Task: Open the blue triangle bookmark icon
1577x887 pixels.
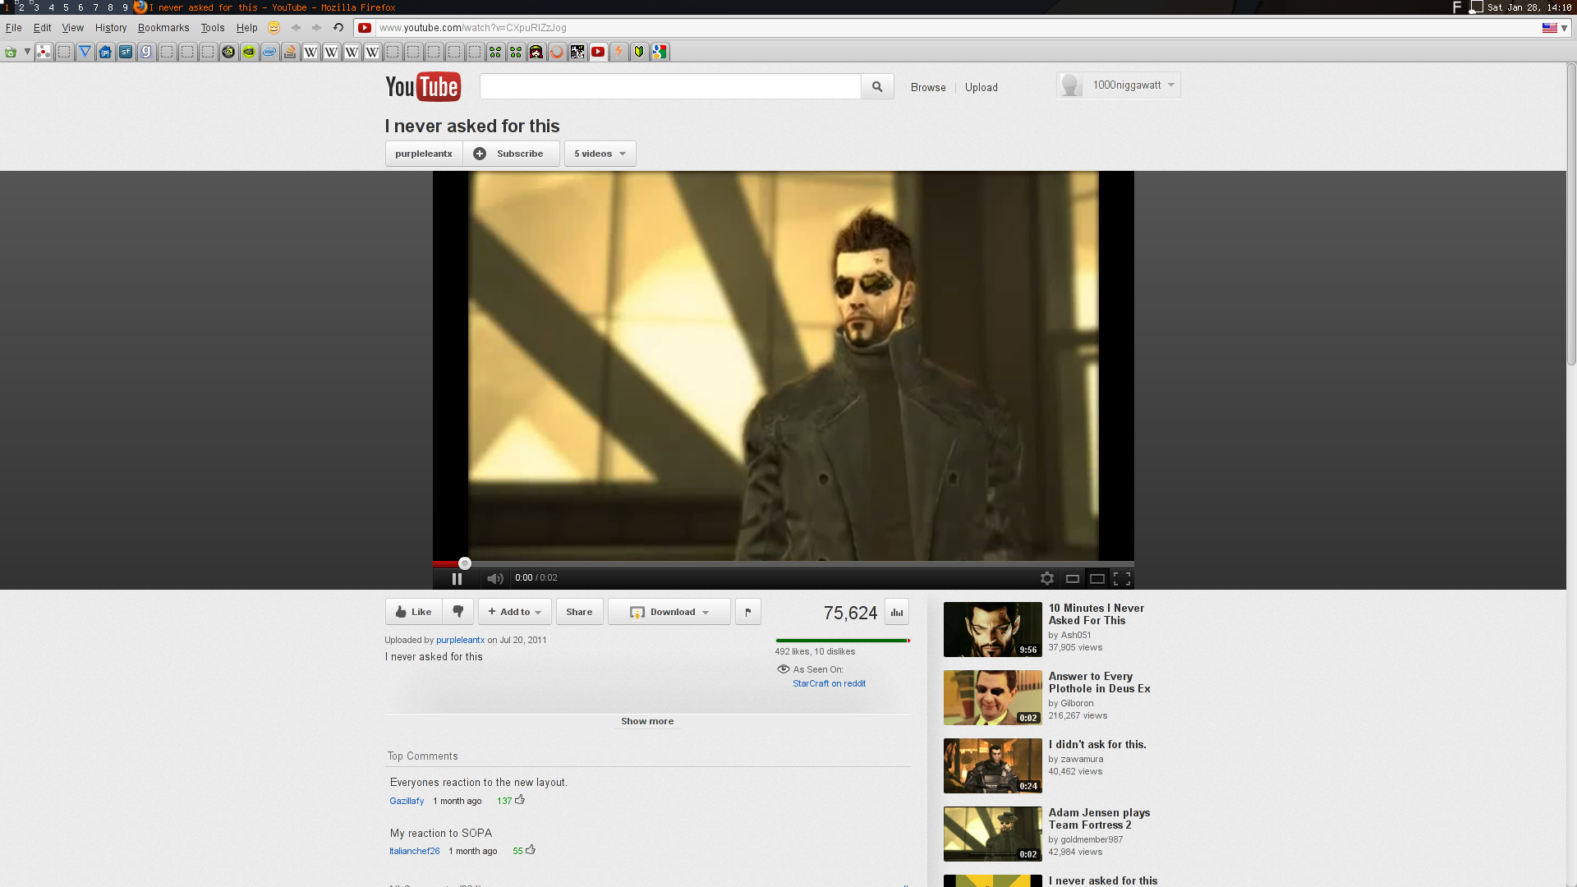Action: (85, 52)
